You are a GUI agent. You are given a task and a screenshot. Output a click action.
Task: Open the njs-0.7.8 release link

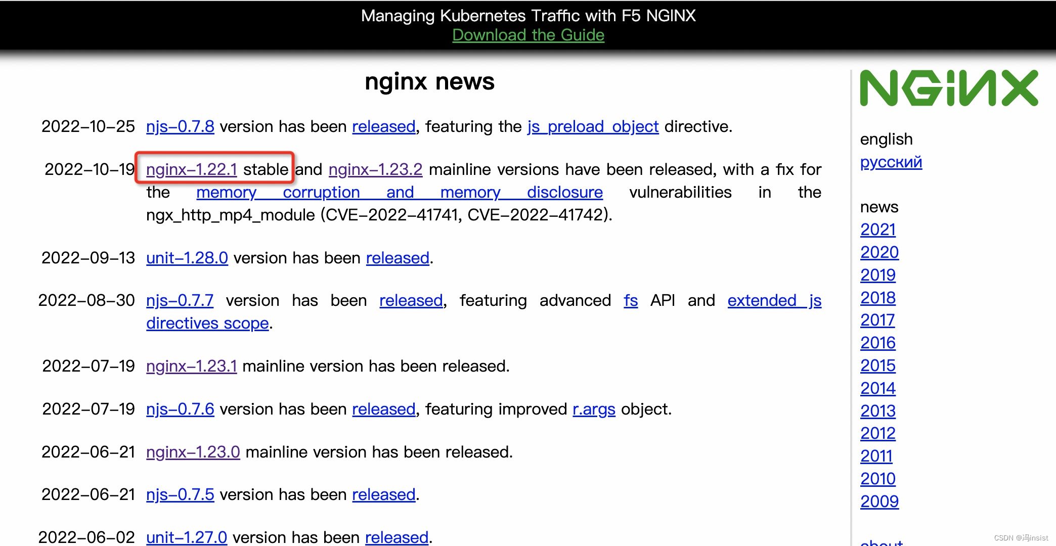click(180, 126)
